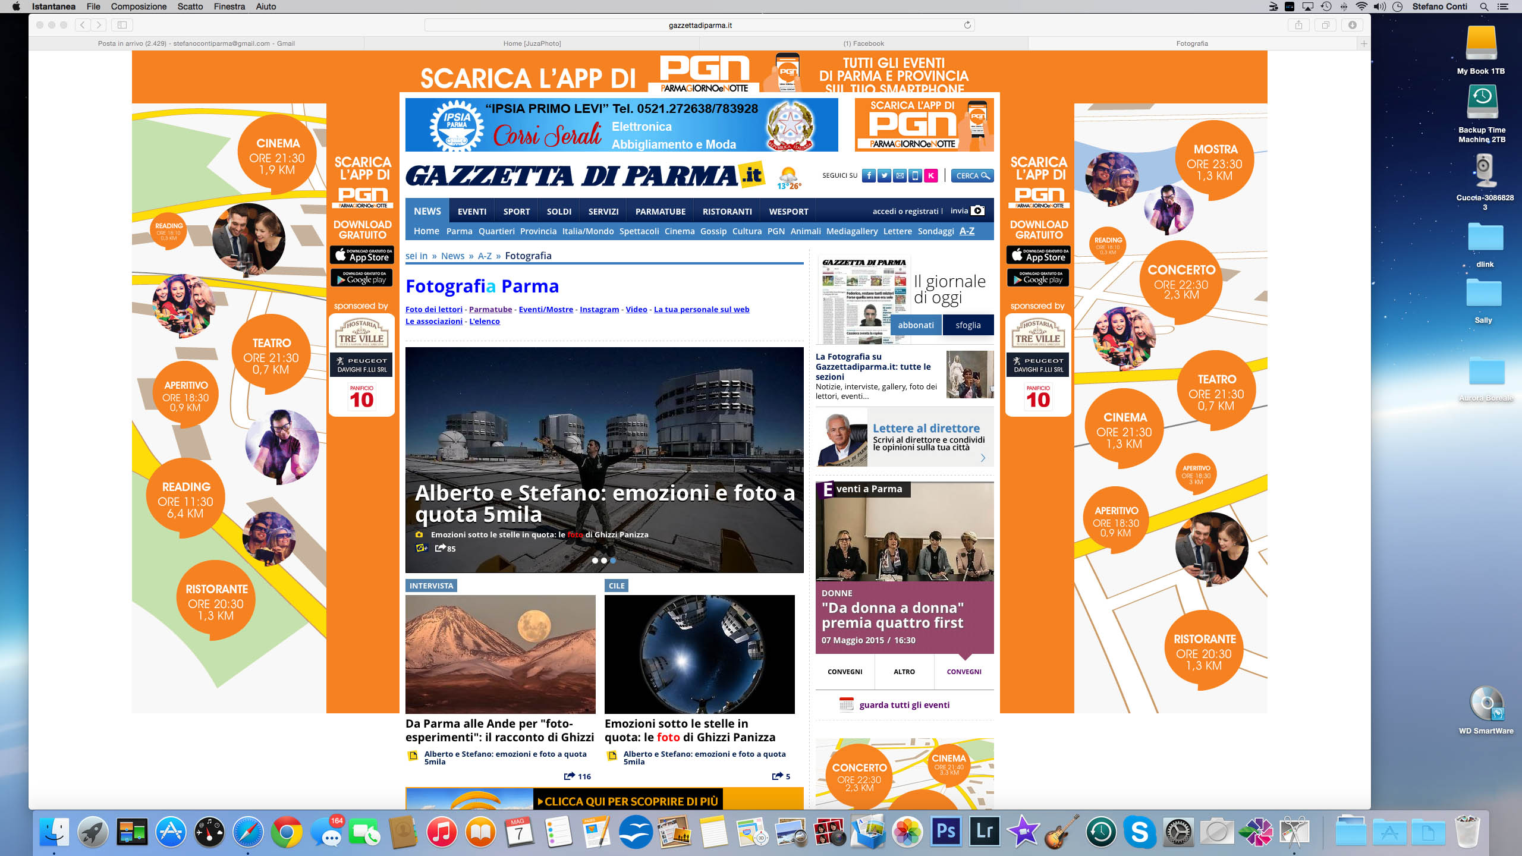Select the PARMATUBE navigation tab
The height and width of the screenshot is (856, 1522).
click(x=661, y=211)
